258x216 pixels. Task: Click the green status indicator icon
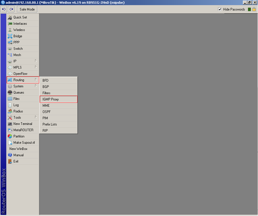(249, 9)
